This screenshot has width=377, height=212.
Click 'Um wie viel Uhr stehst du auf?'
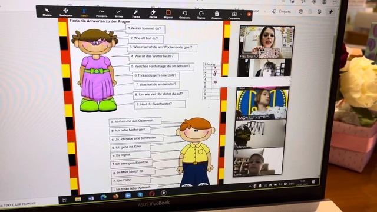(161, 94)
